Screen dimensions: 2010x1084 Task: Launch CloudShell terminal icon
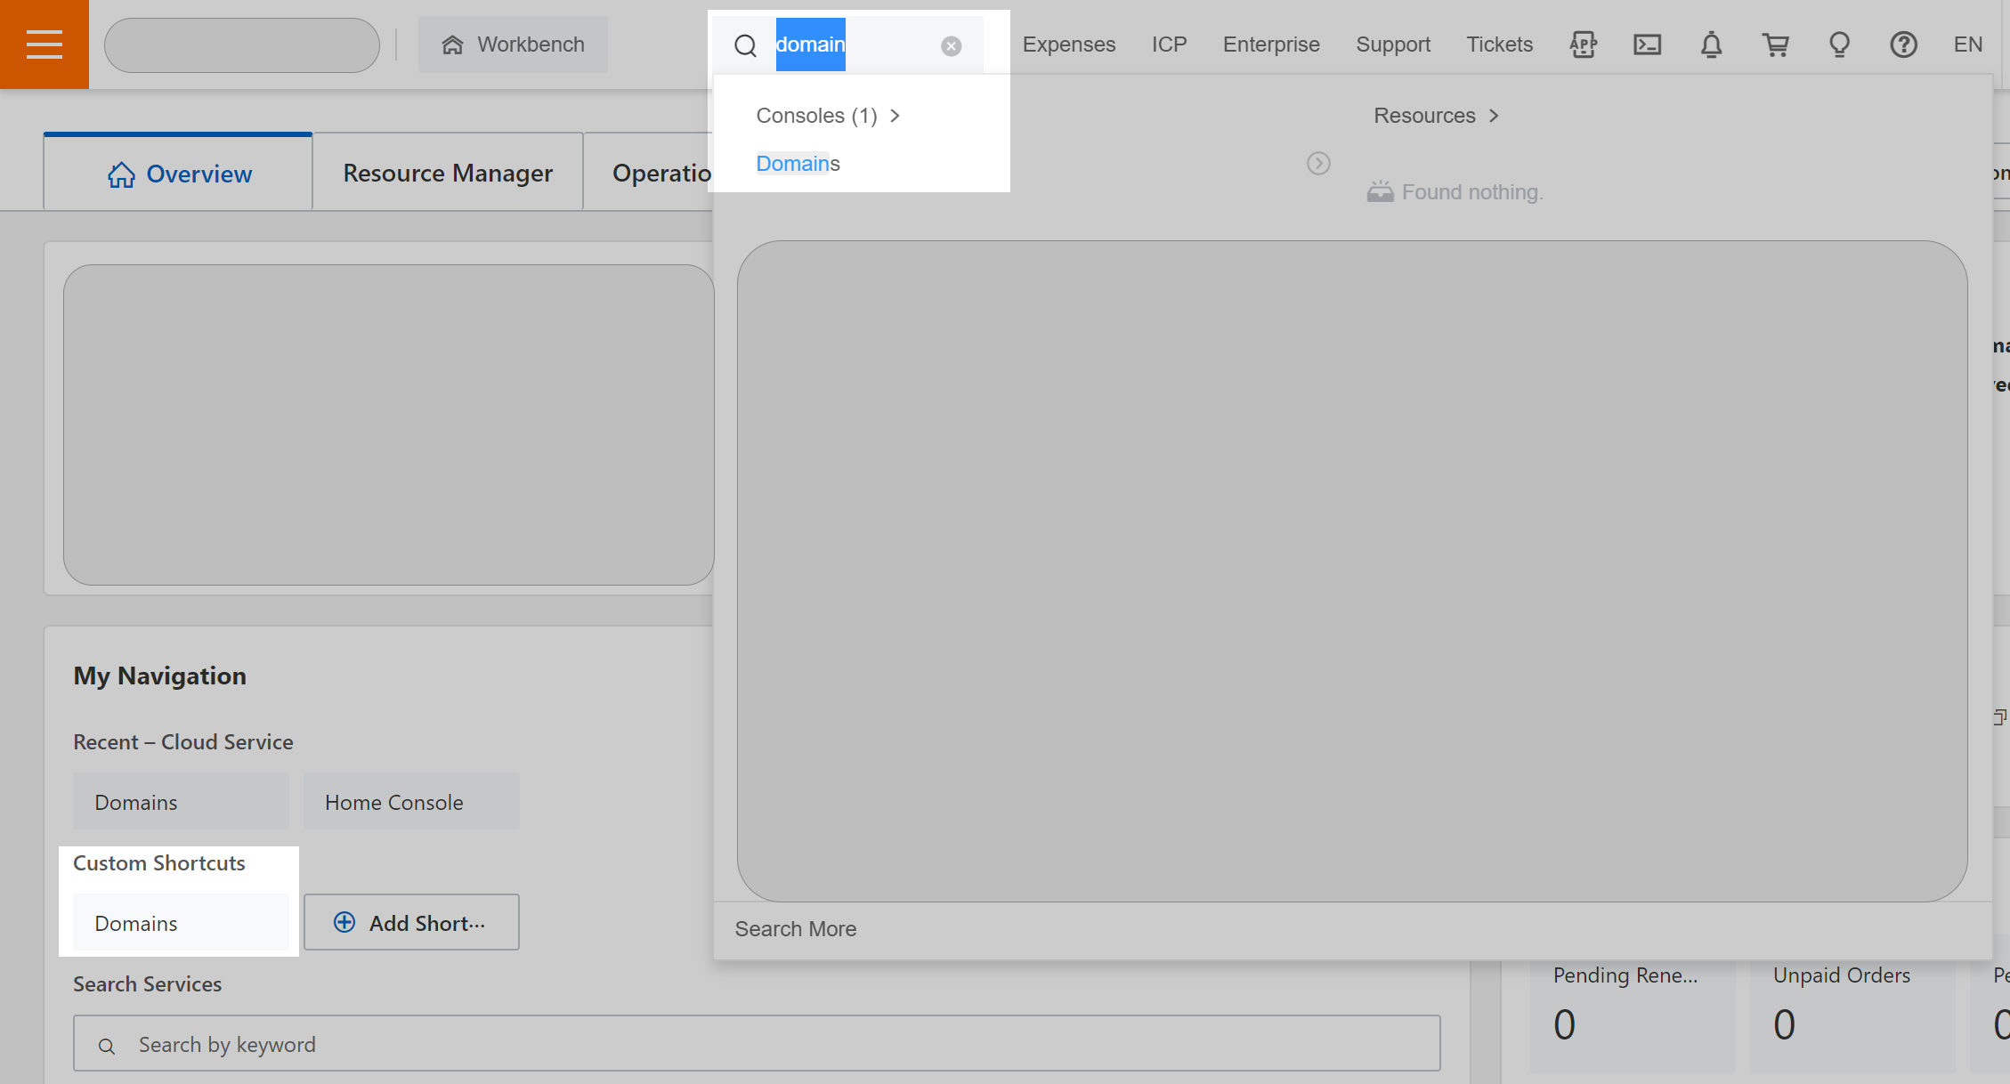pos(1647,44)
